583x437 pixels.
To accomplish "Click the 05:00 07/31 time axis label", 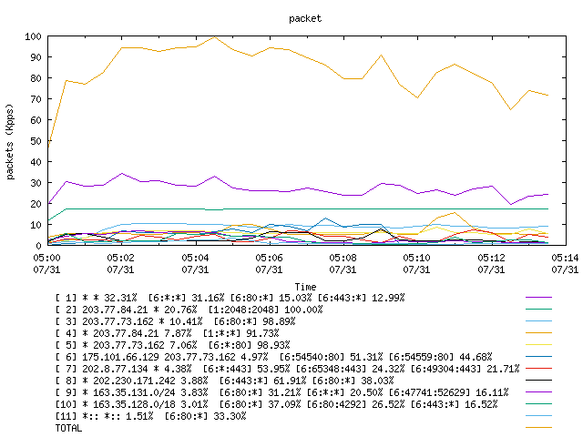I will 46,263.
